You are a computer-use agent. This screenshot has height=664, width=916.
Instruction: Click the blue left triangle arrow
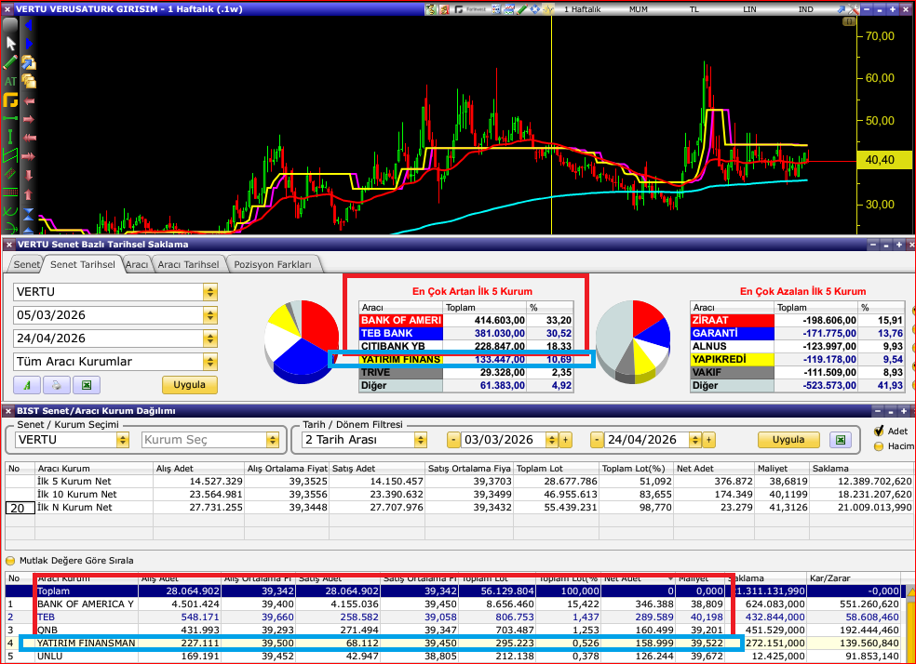coord(28,25)
